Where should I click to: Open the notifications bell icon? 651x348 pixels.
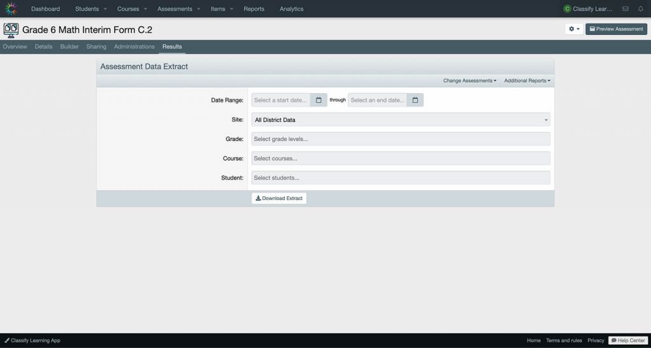(641, 9)
